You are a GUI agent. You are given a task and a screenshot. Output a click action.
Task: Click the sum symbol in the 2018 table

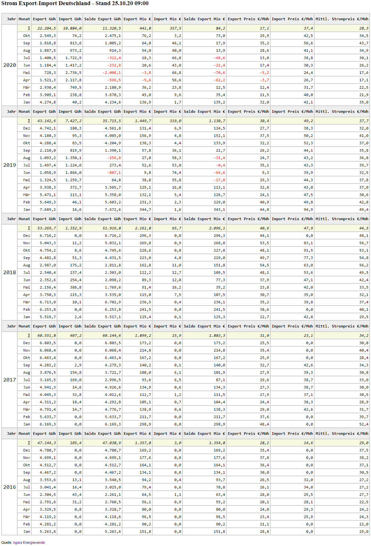pyautogui.click(x=29, y=228)
